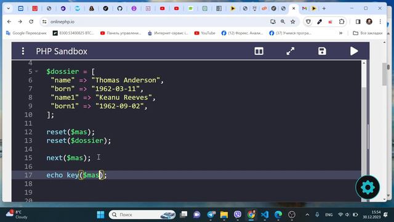Close the active onlinephp tab
394x222 pixels.
point(294,9)
